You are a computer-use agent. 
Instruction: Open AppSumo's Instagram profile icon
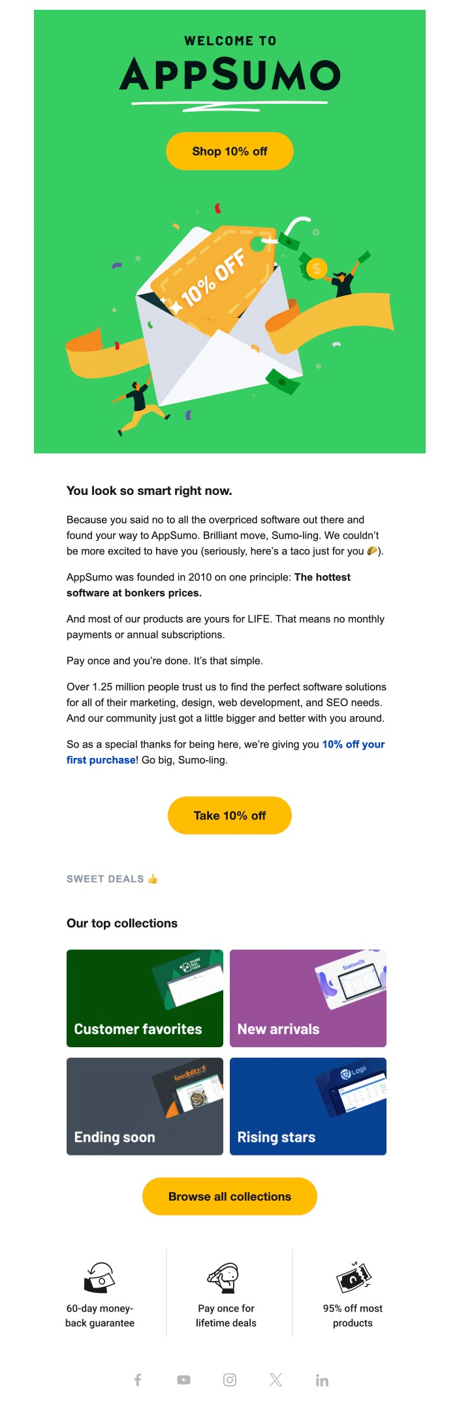pos(230,1380)
